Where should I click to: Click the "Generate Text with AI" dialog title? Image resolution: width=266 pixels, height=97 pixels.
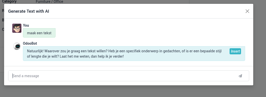pyautogui.click(x=29, y=11)
